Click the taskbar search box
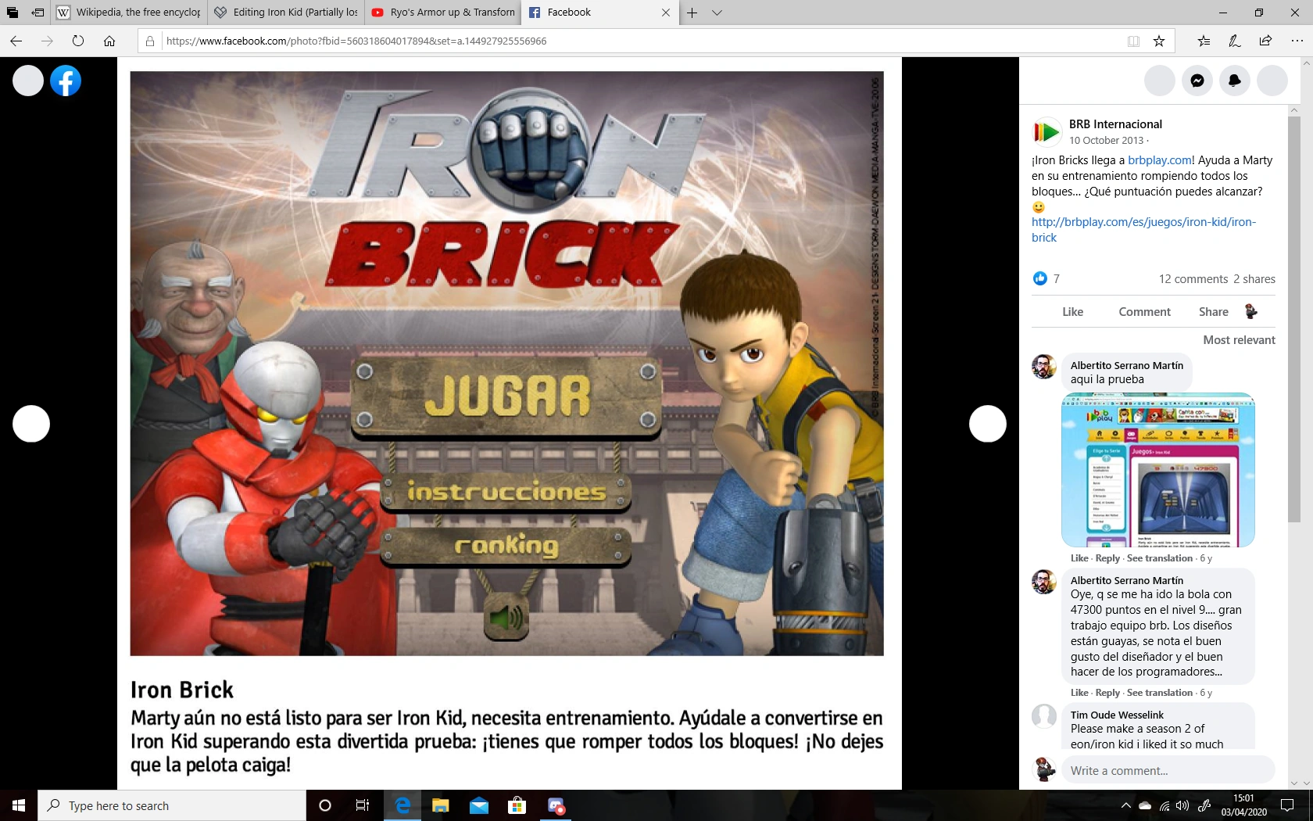Screen dimensions: 1313x821 [172, 805]
